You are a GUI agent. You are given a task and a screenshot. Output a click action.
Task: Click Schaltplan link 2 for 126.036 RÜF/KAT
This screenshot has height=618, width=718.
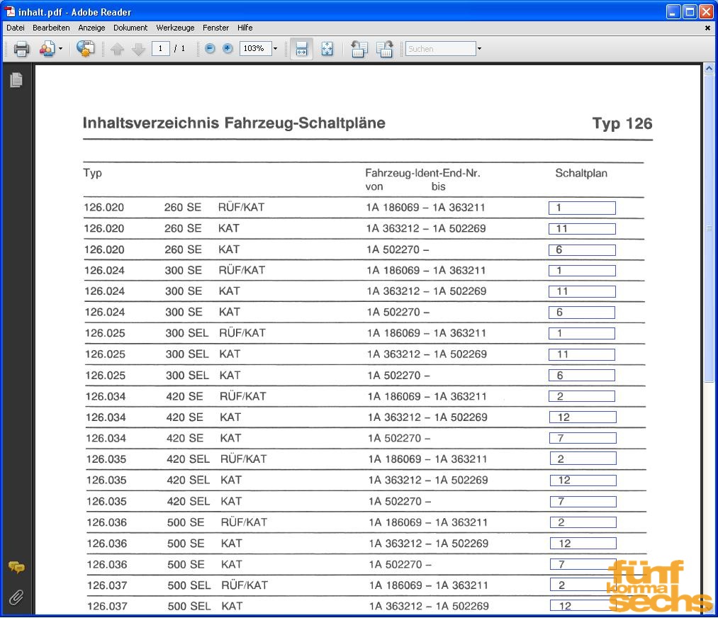tap(583, 522)
